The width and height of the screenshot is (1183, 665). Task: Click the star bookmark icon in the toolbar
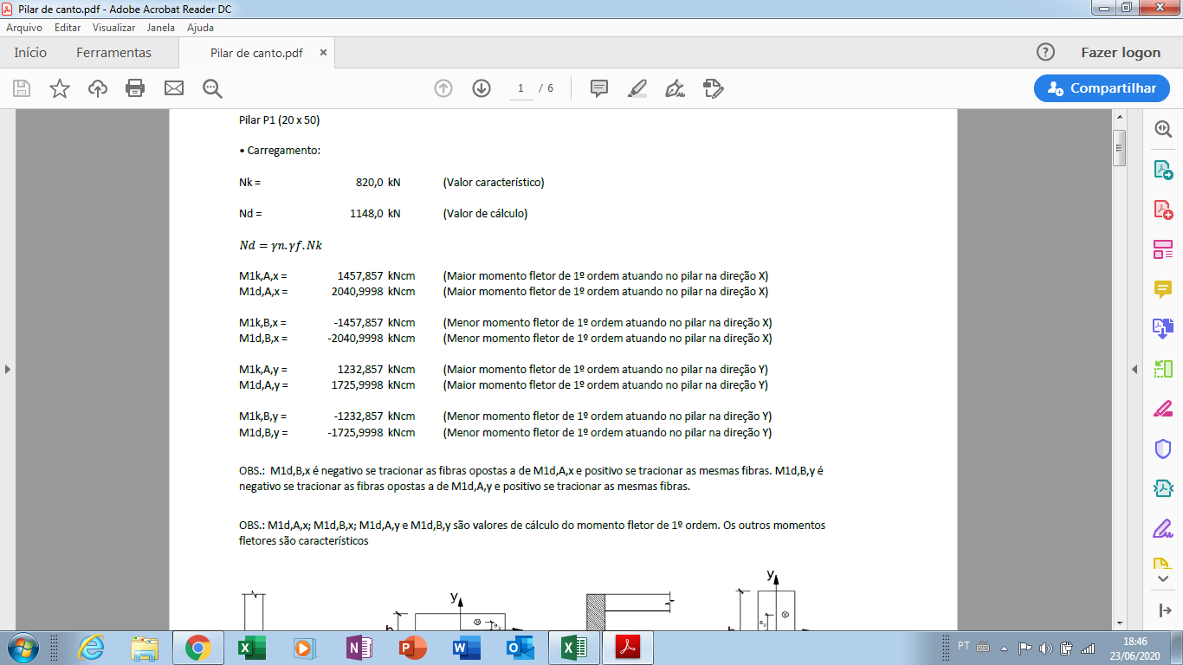pyautogui.click(x=60, y=88)
